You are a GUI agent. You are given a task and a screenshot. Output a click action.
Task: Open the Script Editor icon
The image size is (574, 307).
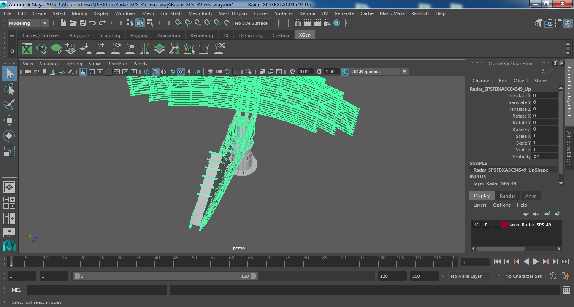(566, 290)
